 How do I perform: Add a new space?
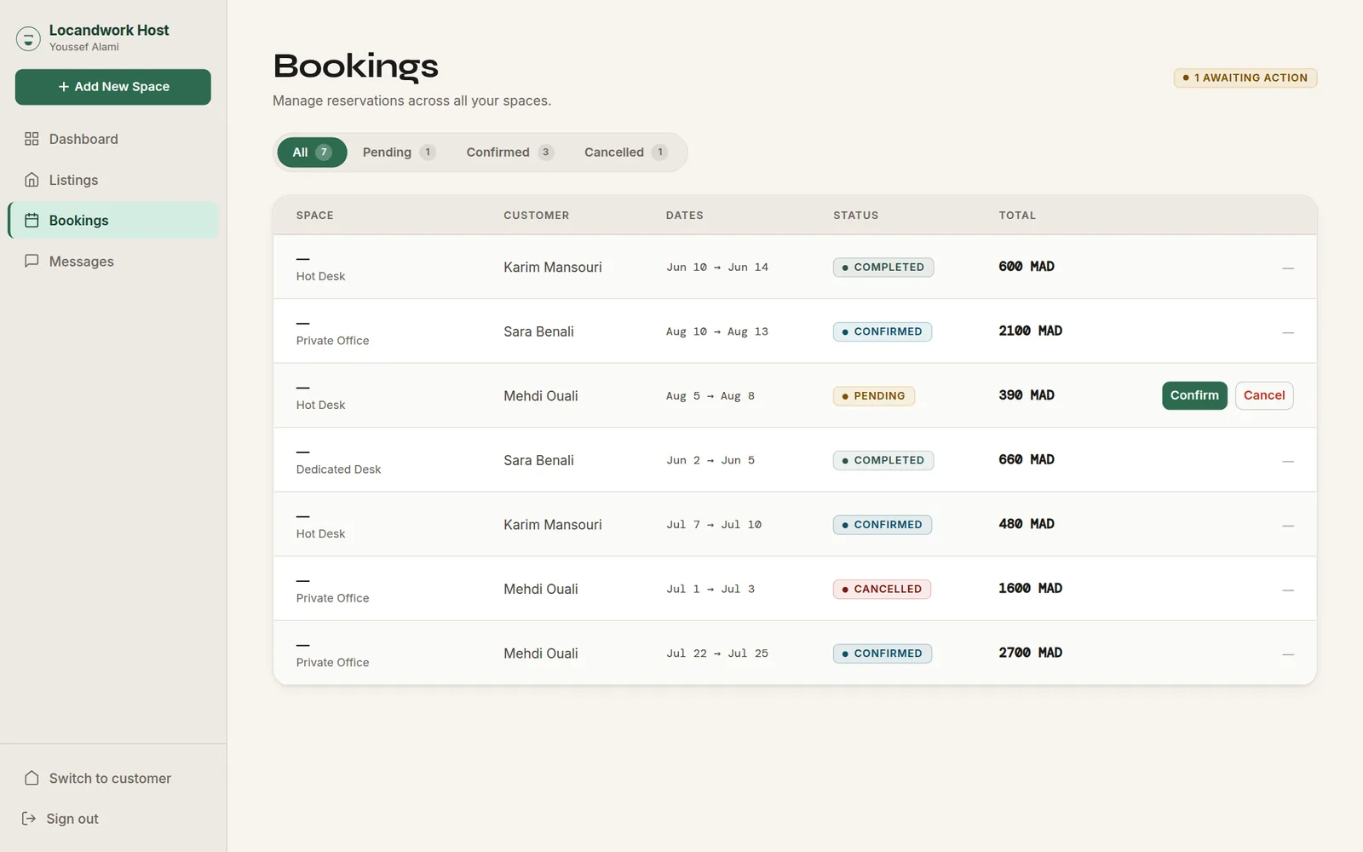(113, 87)
